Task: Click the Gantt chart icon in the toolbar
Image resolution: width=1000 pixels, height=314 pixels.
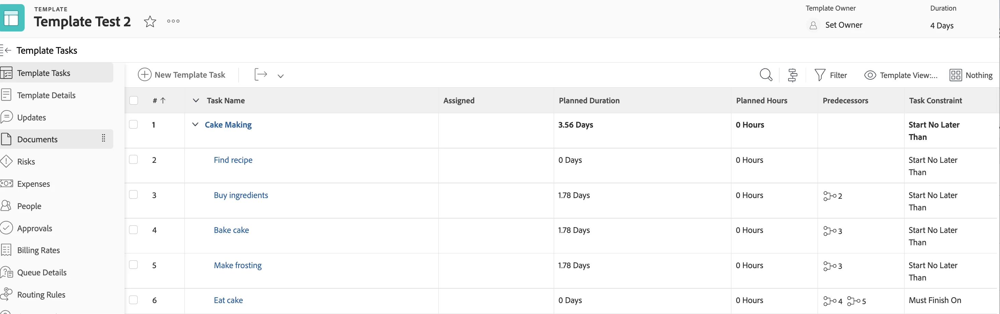Action: tap(792, 75)
